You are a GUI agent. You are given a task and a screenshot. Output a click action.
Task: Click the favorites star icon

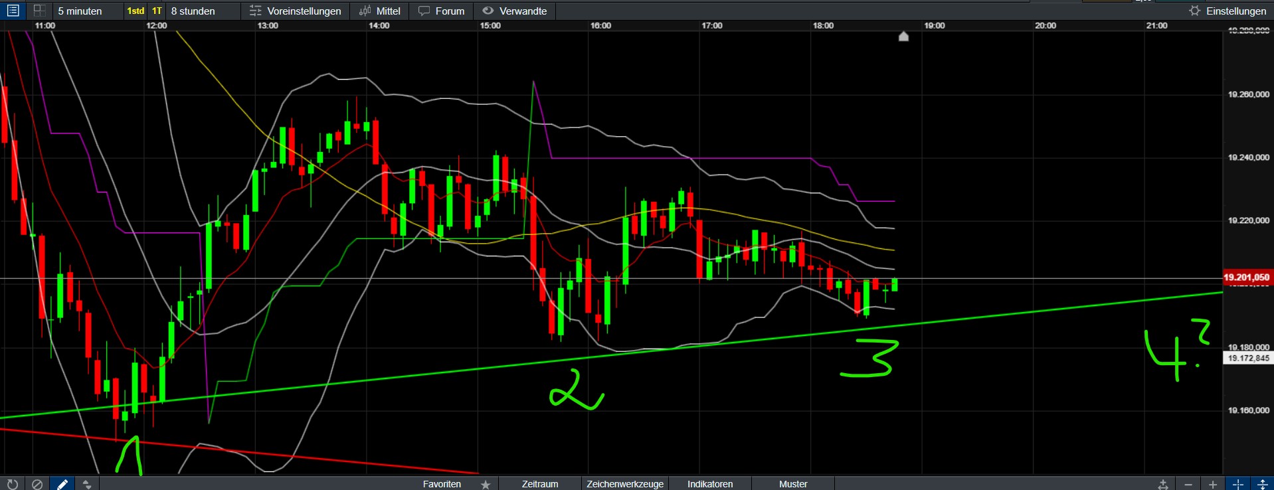coord(486,484)
